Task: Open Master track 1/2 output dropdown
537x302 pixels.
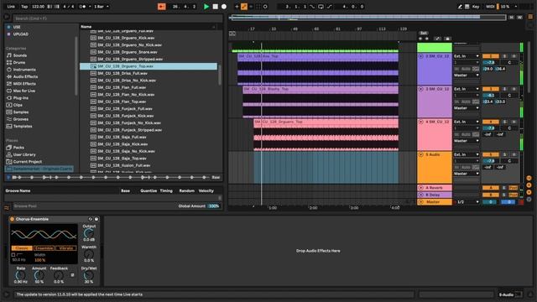Action: click(467, 202)
